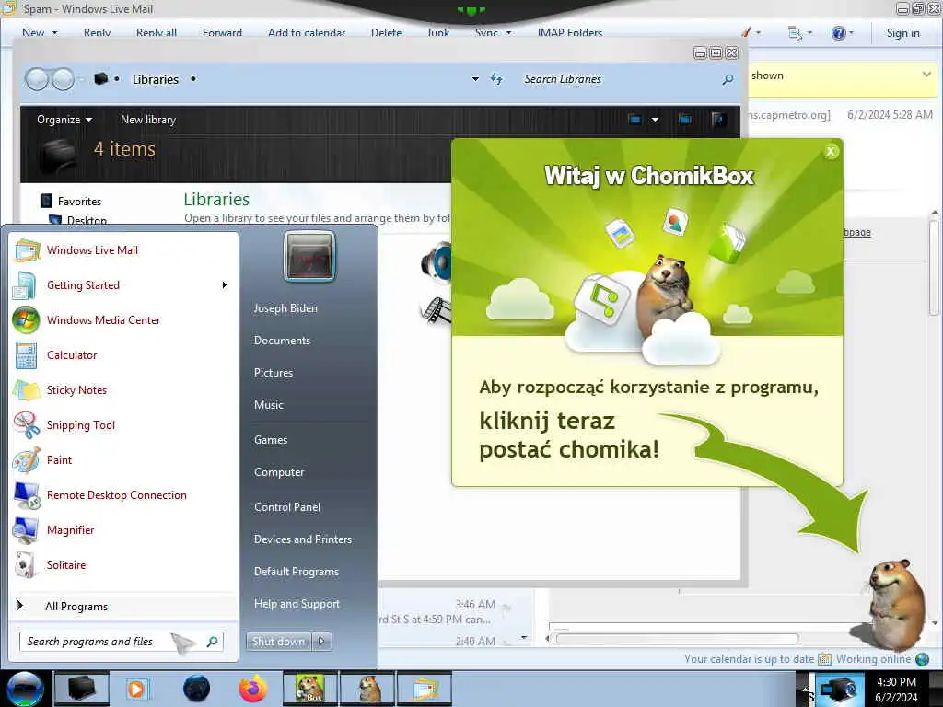Select Favorites in Explorer navigation pane
The height and width of the screenshot is (707, 943).
tap(79, 202)
